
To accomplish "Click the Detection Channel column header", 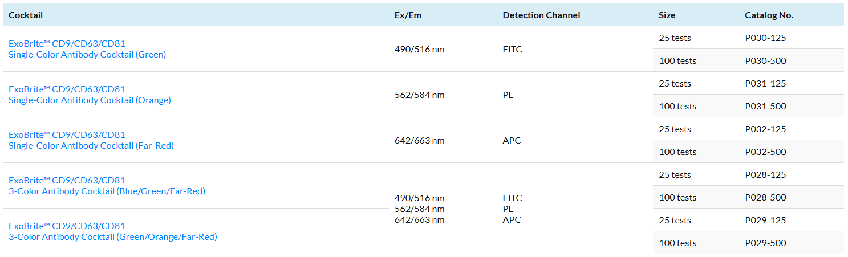I will [x=541, y=15].
